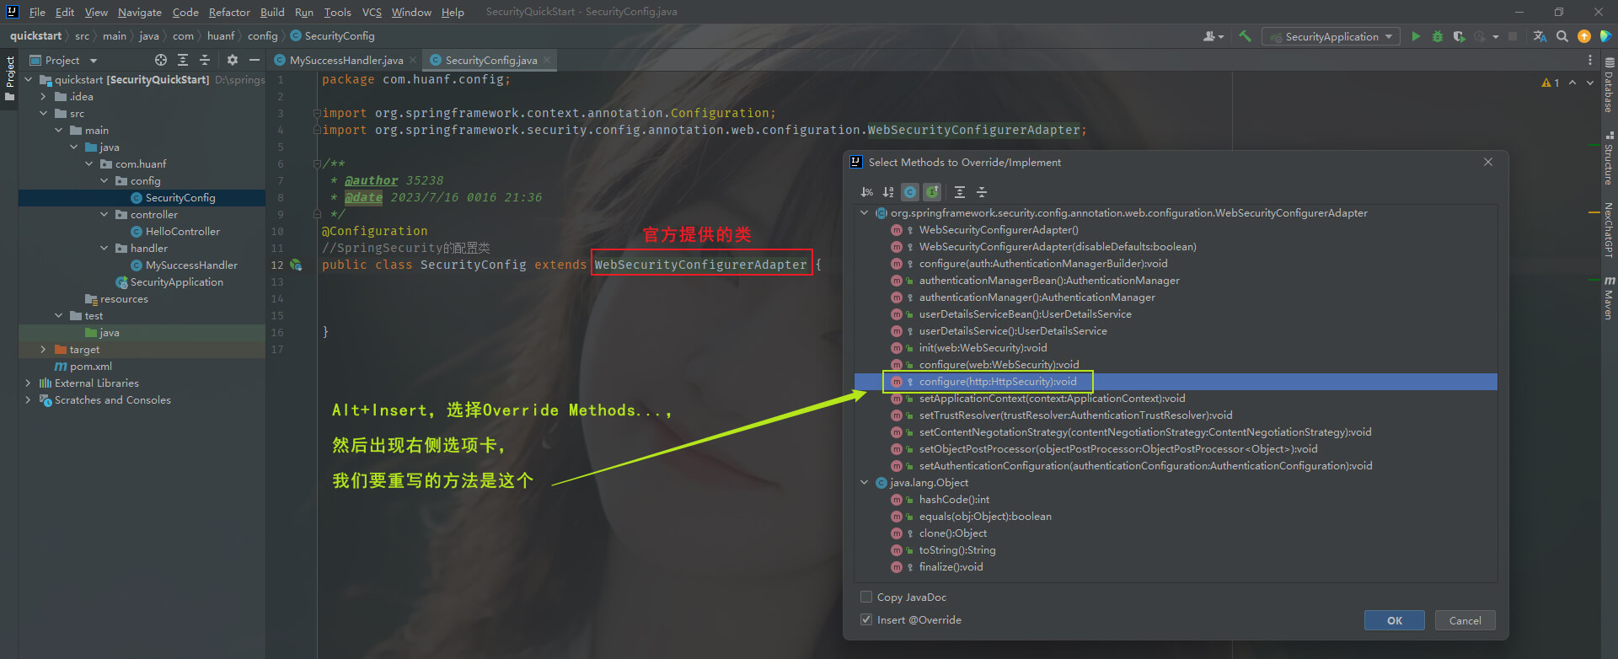Screen dimensions: 1618x659
Task: Uncheck the Insert @Override checkbox
Action: 866,619
